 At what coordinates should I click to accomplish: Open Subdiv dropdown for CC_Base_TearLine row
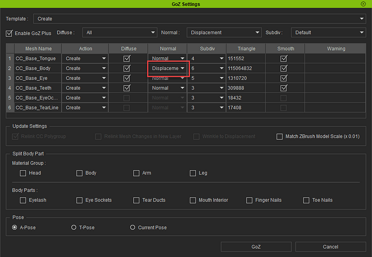(207, 107)
